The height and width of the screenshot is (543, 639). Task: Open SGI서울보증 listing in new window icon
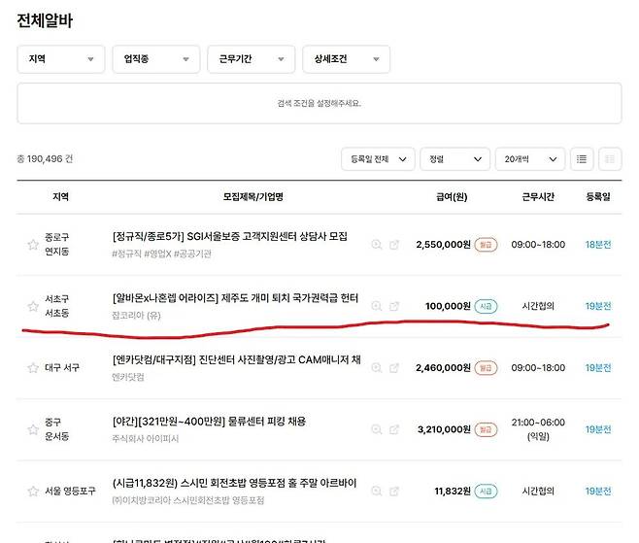click(394, 245)
